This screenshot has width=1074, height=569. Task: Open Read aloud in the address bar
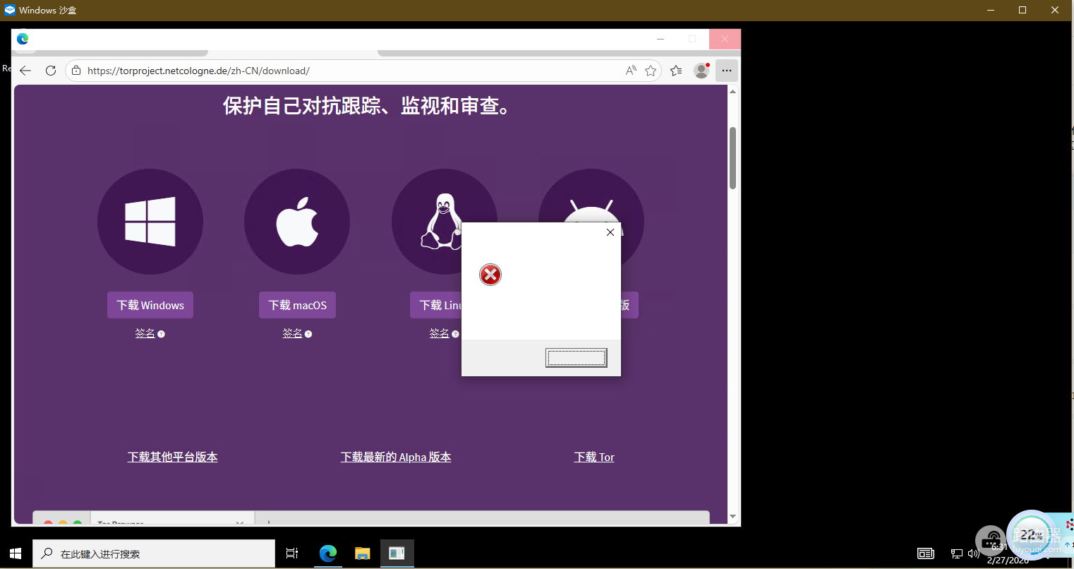pyautogui.click(x=631, y=71)
